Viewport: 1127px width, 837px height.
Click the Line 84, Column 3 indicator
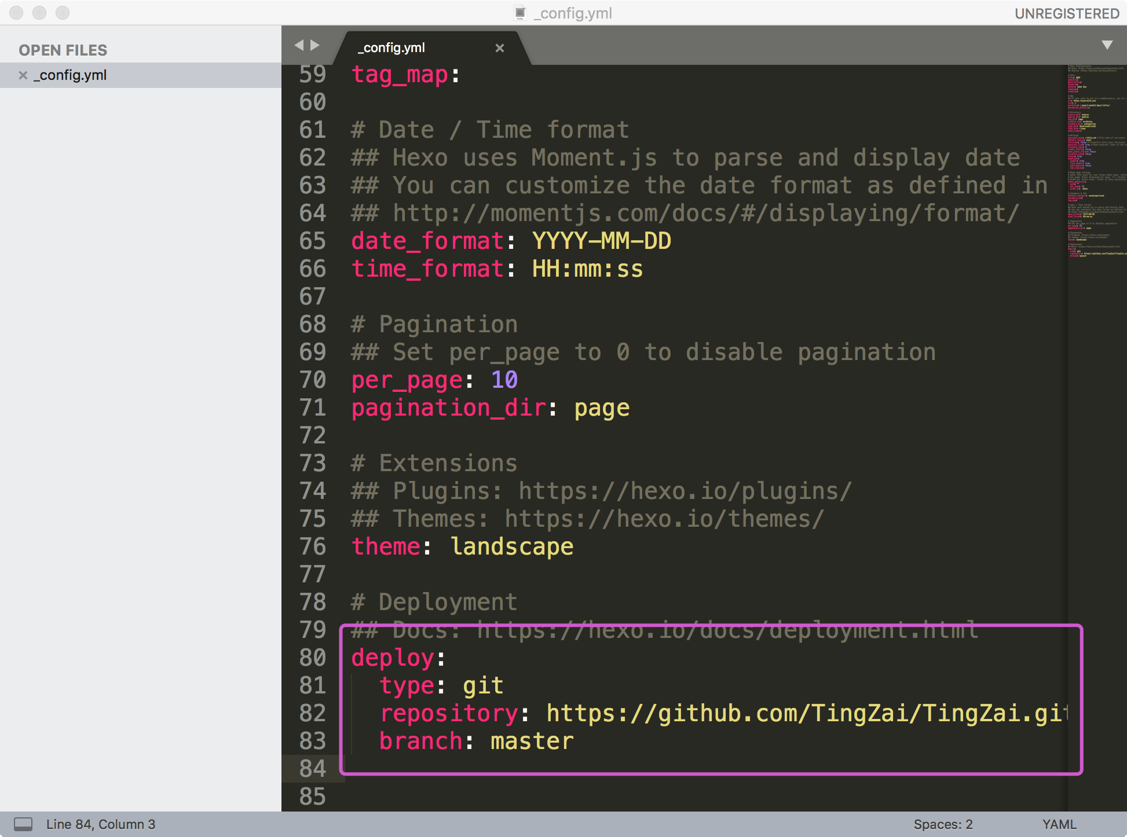101,824
